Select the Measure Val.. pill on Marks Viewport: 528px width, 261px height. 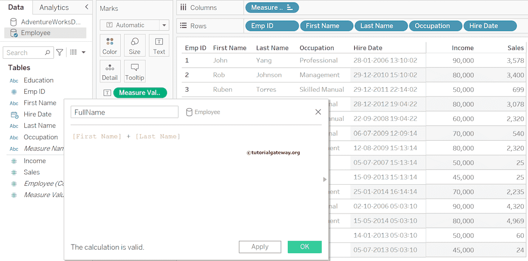click(140, 93)
